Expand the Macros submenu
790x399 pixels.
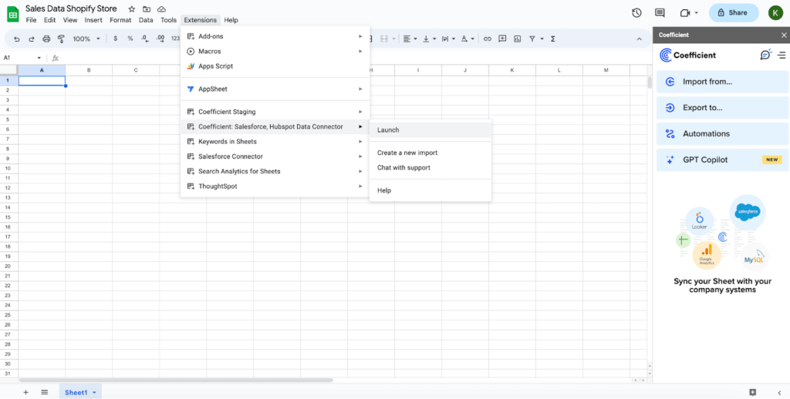click(x=275, y=52)
